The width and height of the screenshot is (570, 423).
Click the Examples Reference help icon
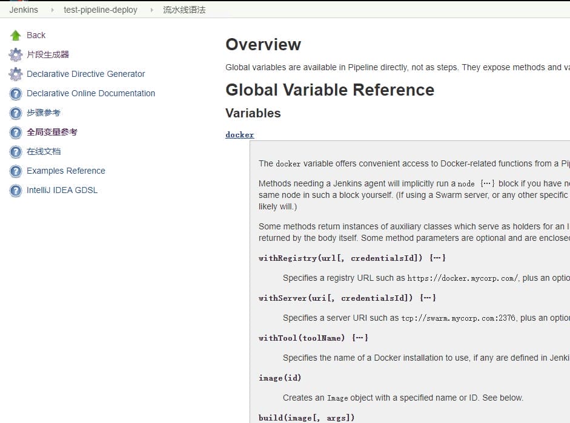tap(16, 171)
